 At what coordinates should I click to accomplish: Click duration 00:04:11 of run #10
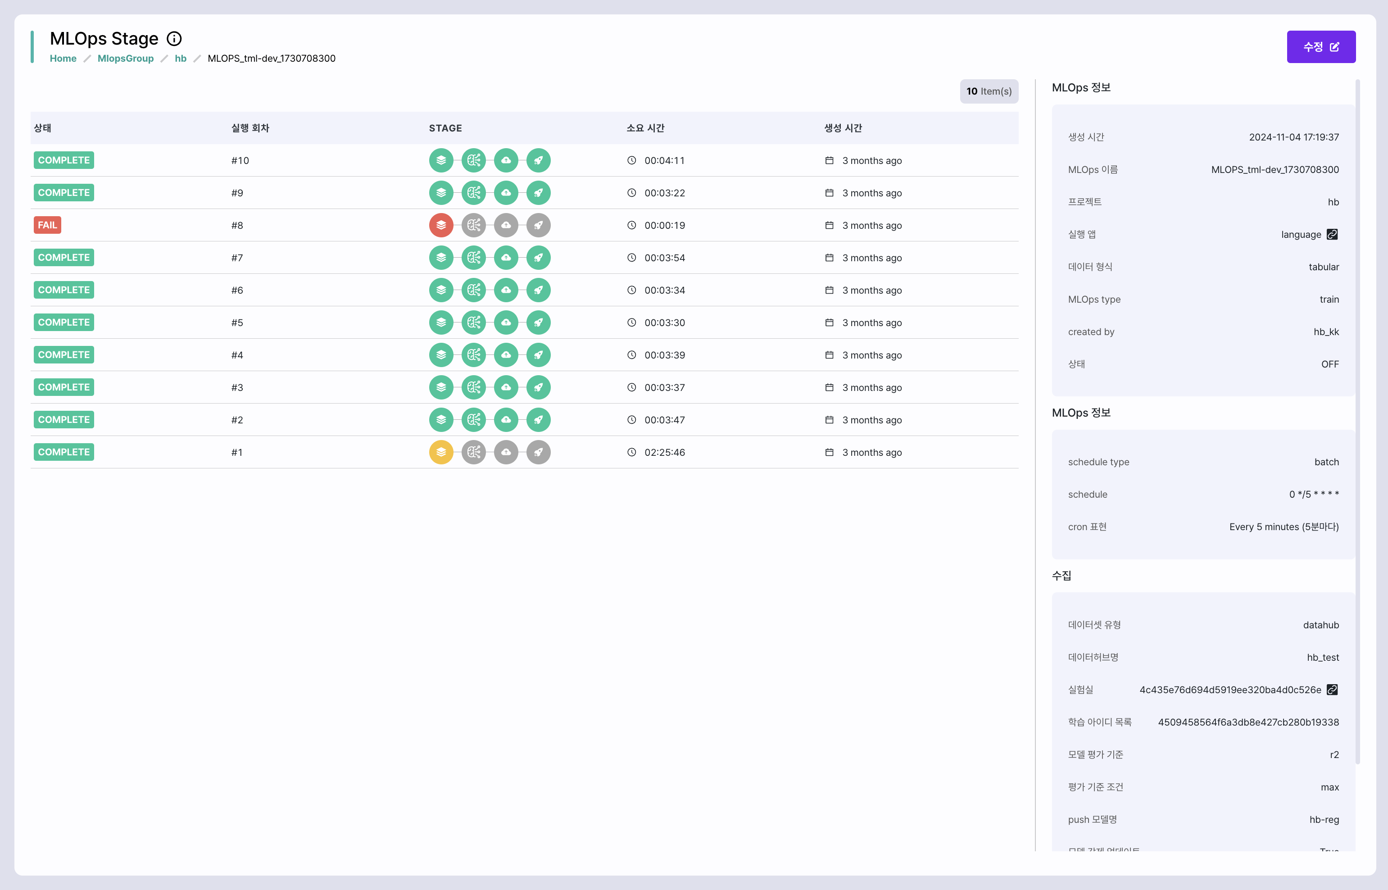[x=665, y=161]
